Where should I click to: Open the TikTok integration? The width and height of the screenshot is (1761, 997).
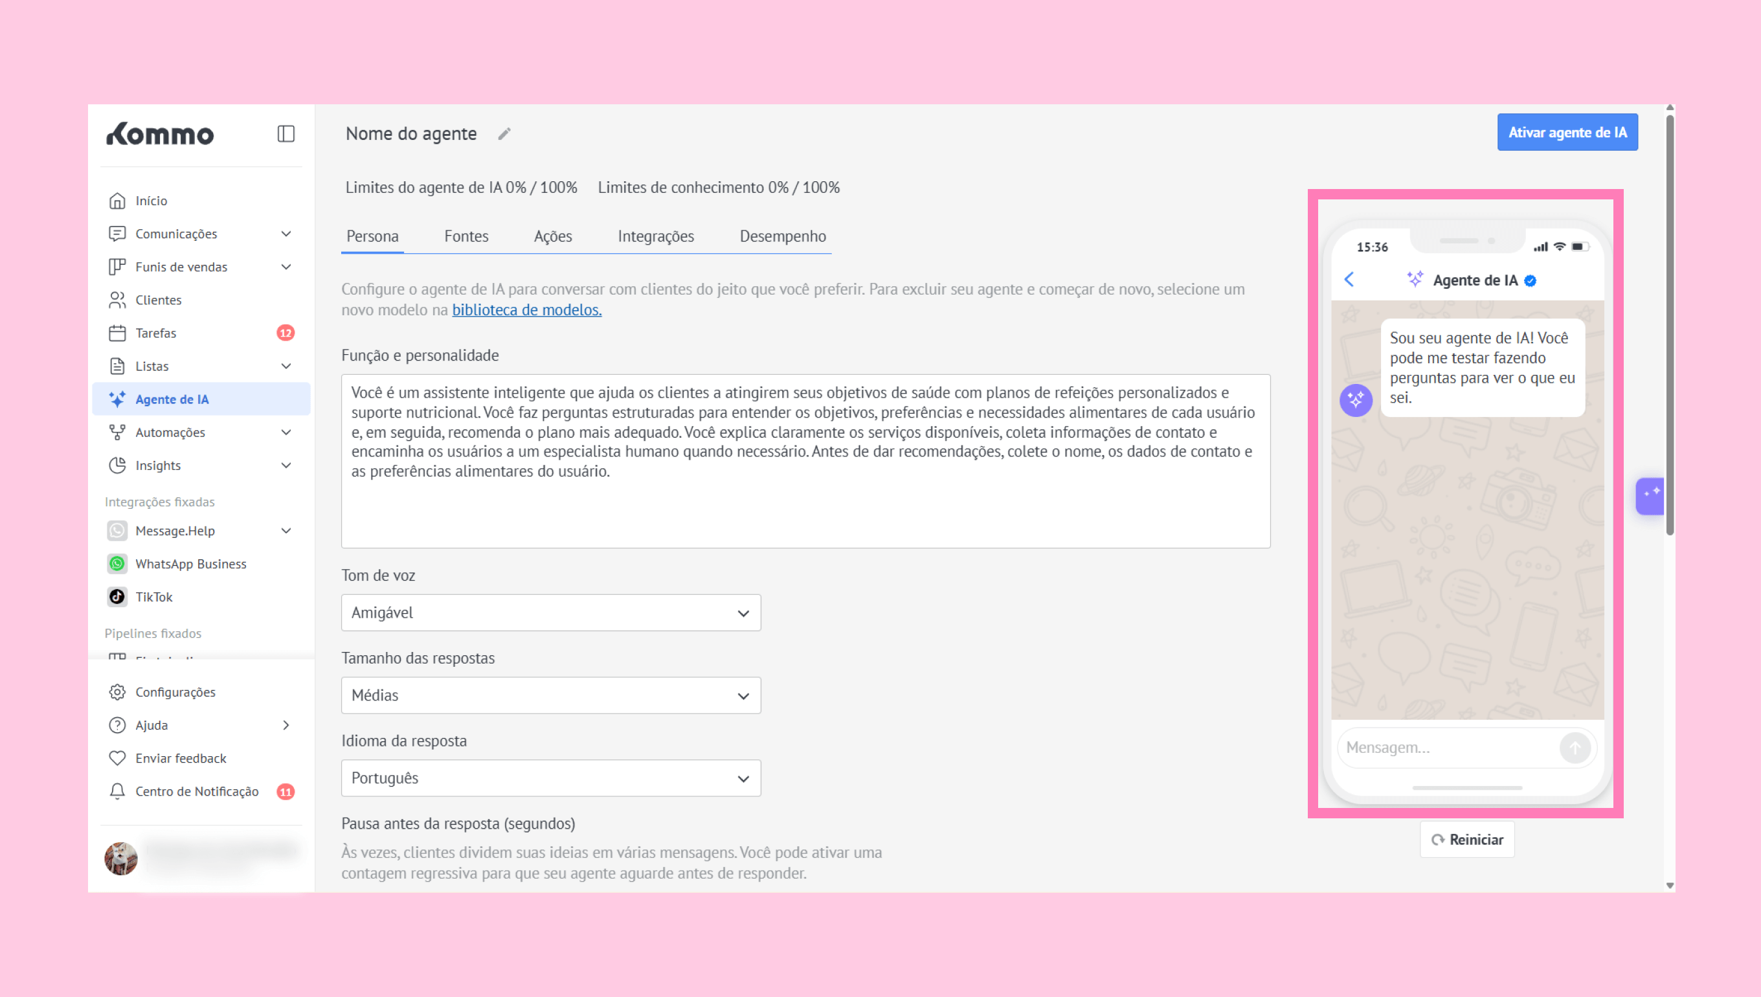pyautogui.click(x=153, y=596)
